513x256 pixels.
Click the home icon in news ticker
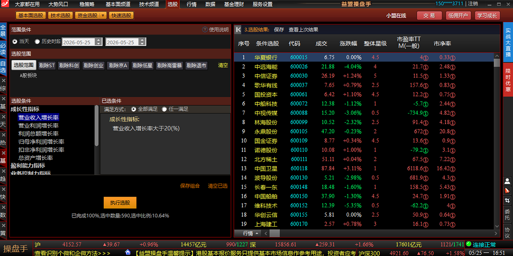[x=127, y=253]
